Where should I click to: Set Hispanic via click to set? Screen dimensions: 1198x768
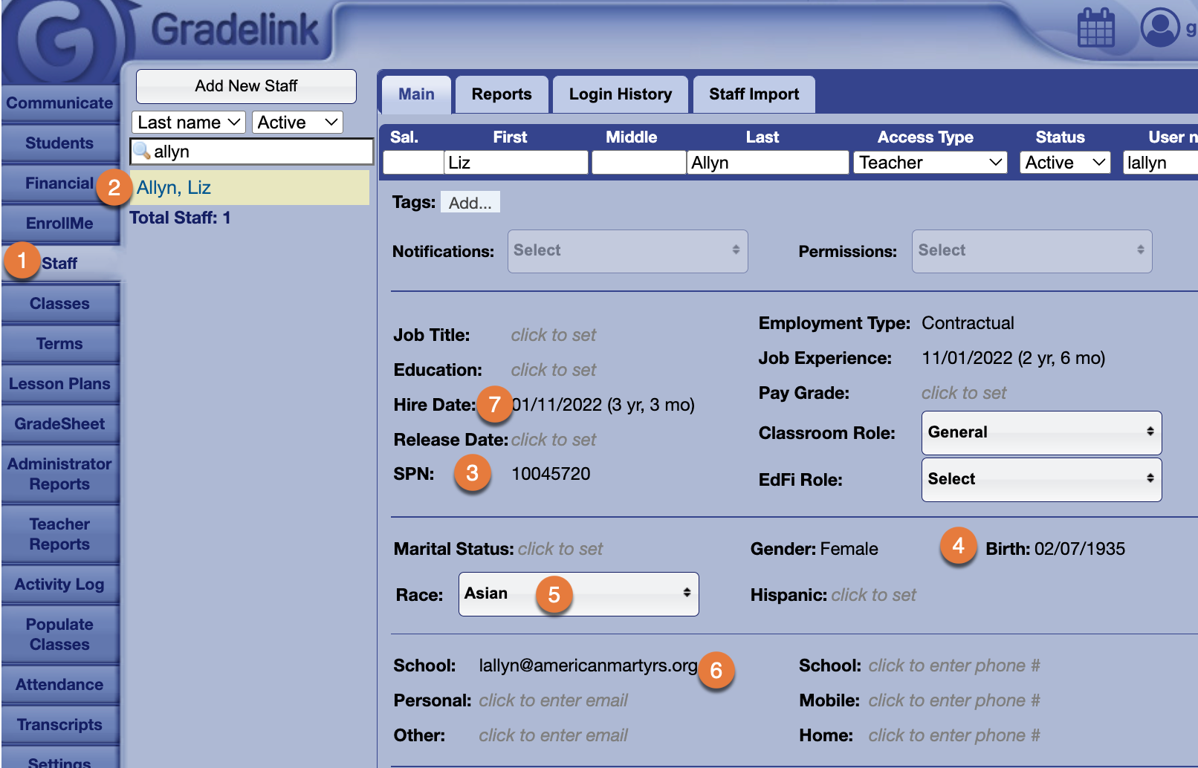tap(873, 595)
